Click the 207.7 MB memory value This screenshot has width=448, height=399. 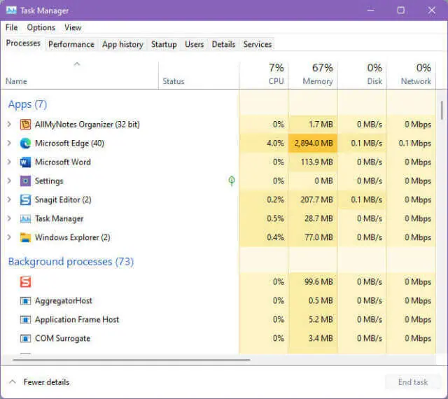[x=317, y=199]
